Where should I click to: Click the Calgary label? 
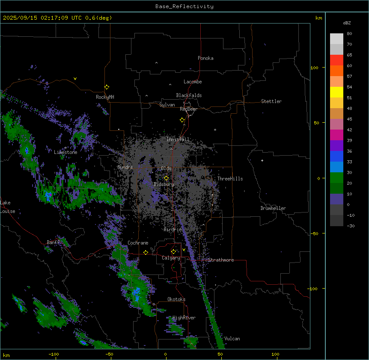click(171, 258)
